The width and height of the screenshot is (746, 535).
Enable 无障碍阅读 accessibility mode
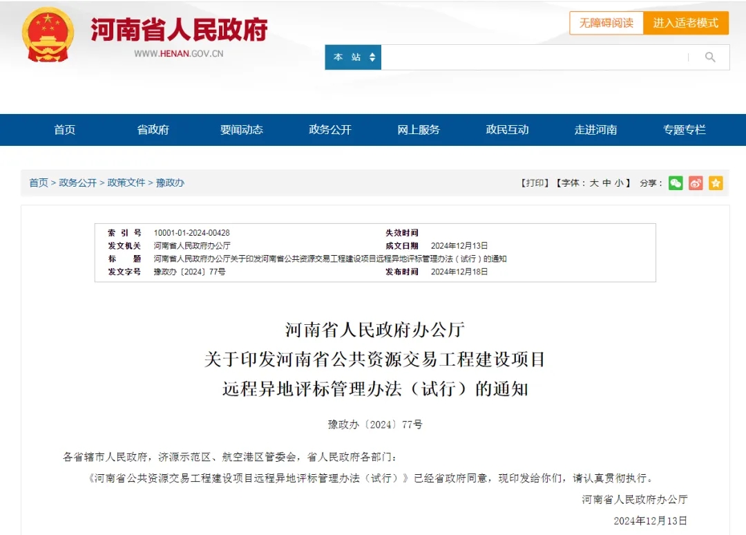point(606,23)
